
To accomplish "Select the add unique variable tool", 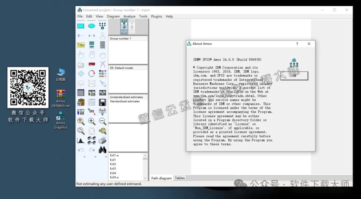I will 103,36.
